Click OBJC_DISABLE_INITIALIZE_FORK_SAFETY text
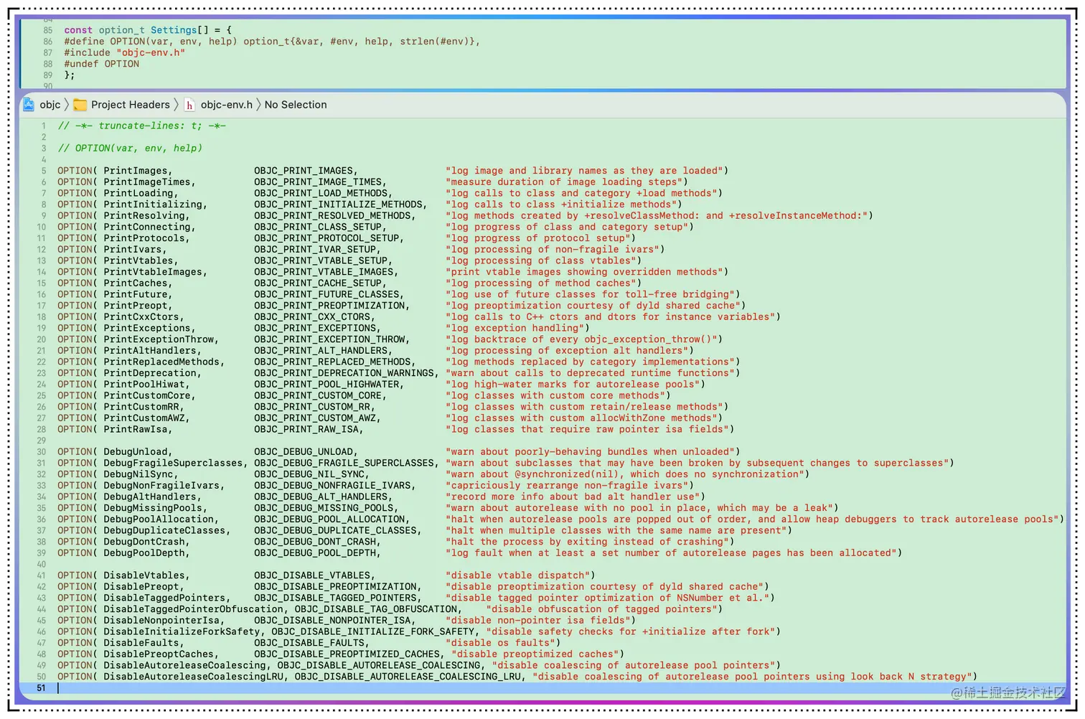Image resolution: width=1085 pixels, height=719 pixels. click(x=373, y=631)
